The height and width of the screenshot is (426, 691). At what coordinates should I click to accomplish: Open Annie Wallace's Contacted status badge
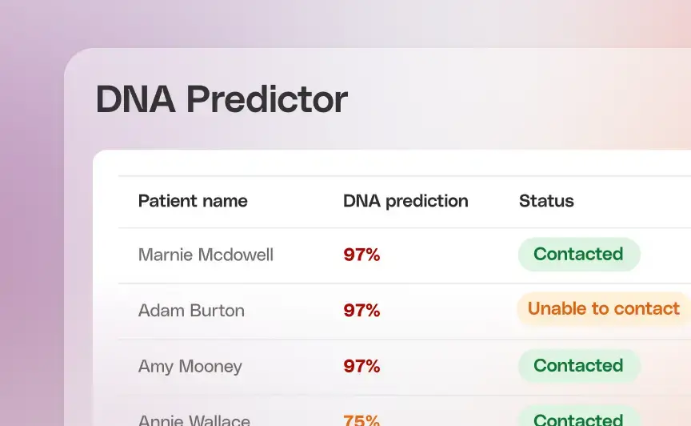[x=579, y=416]
